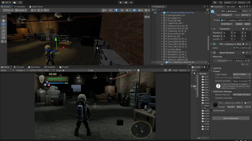Viewport: 252px width, 141px height.
Task: Remove material element with minus icon
Action: click(x=247, y=64)
